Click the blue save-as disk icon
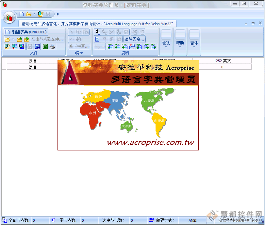Viewport: 265px width, 225px height. [37, 46]
